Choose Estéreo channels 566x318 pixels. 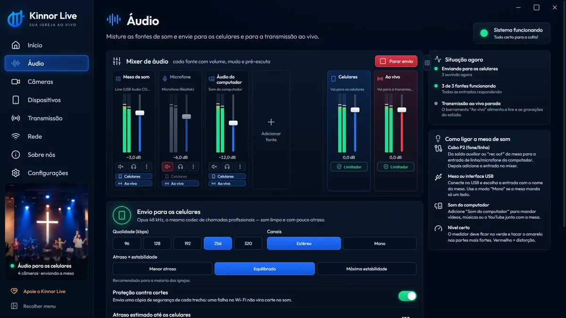[x=304, y=243]
